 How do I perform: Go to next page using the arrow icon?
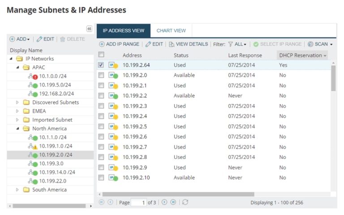coord(164,202)
